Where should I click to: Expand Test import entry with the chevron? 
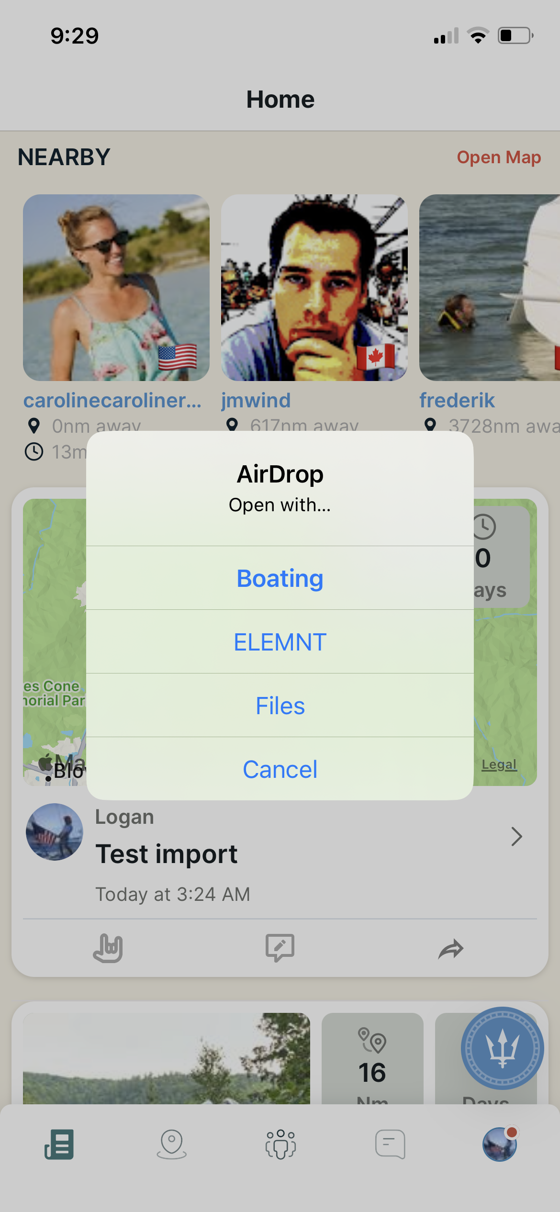[516, 836]
